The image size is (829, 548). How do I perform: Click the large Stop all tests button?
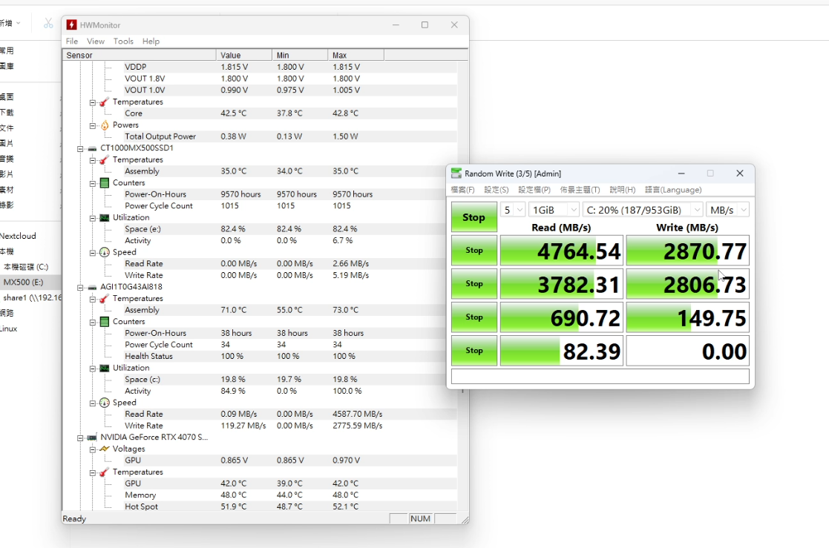tap(474, 217)
